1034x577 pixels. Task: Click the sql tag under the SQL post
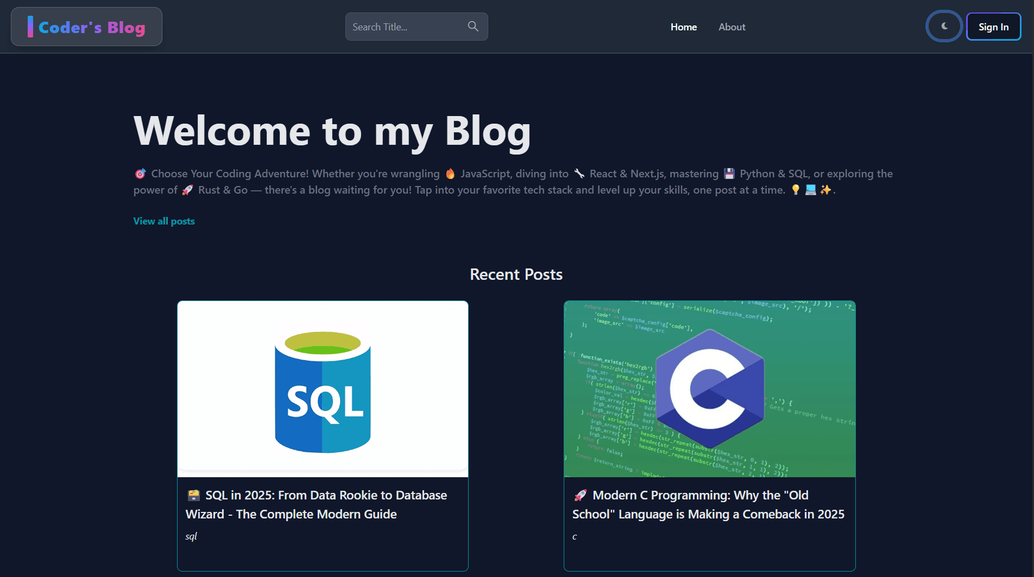tap(191, 536)
